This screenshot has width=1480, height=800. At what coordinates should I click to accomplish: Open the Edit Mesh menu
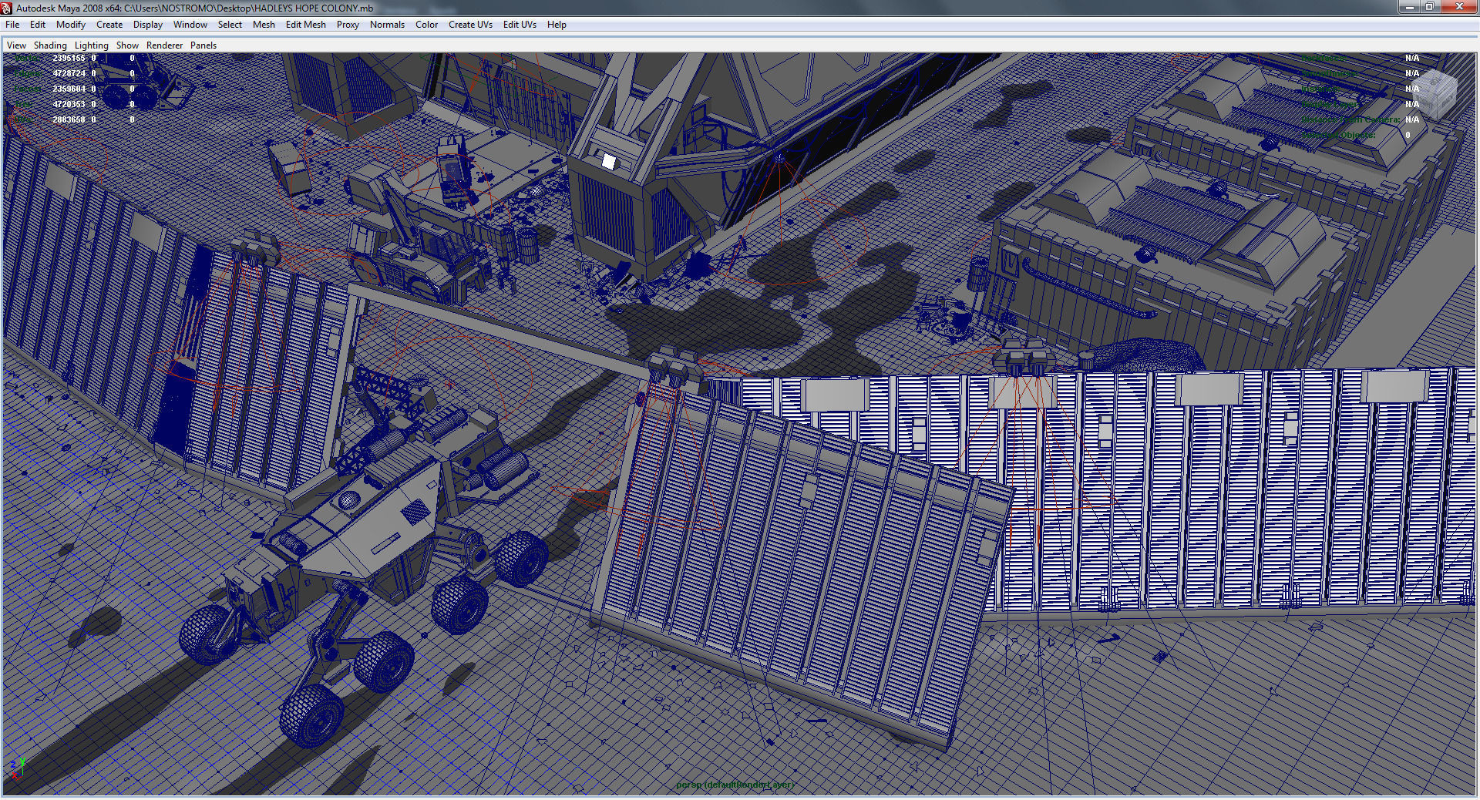pyautogui.click(x=306, y=25)
